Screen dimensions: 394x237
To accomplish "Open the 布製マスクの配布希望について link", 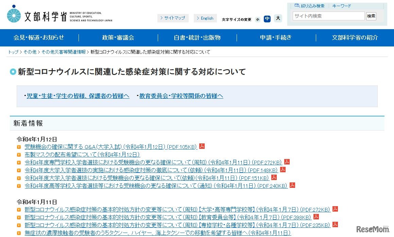I will coord(83,154).
